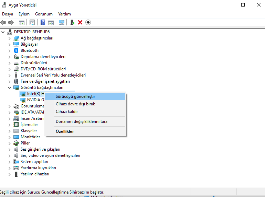Select Cihazı devre dışı bırak option
This screenshot has width=265, height=197.
[x=75, y=104]
